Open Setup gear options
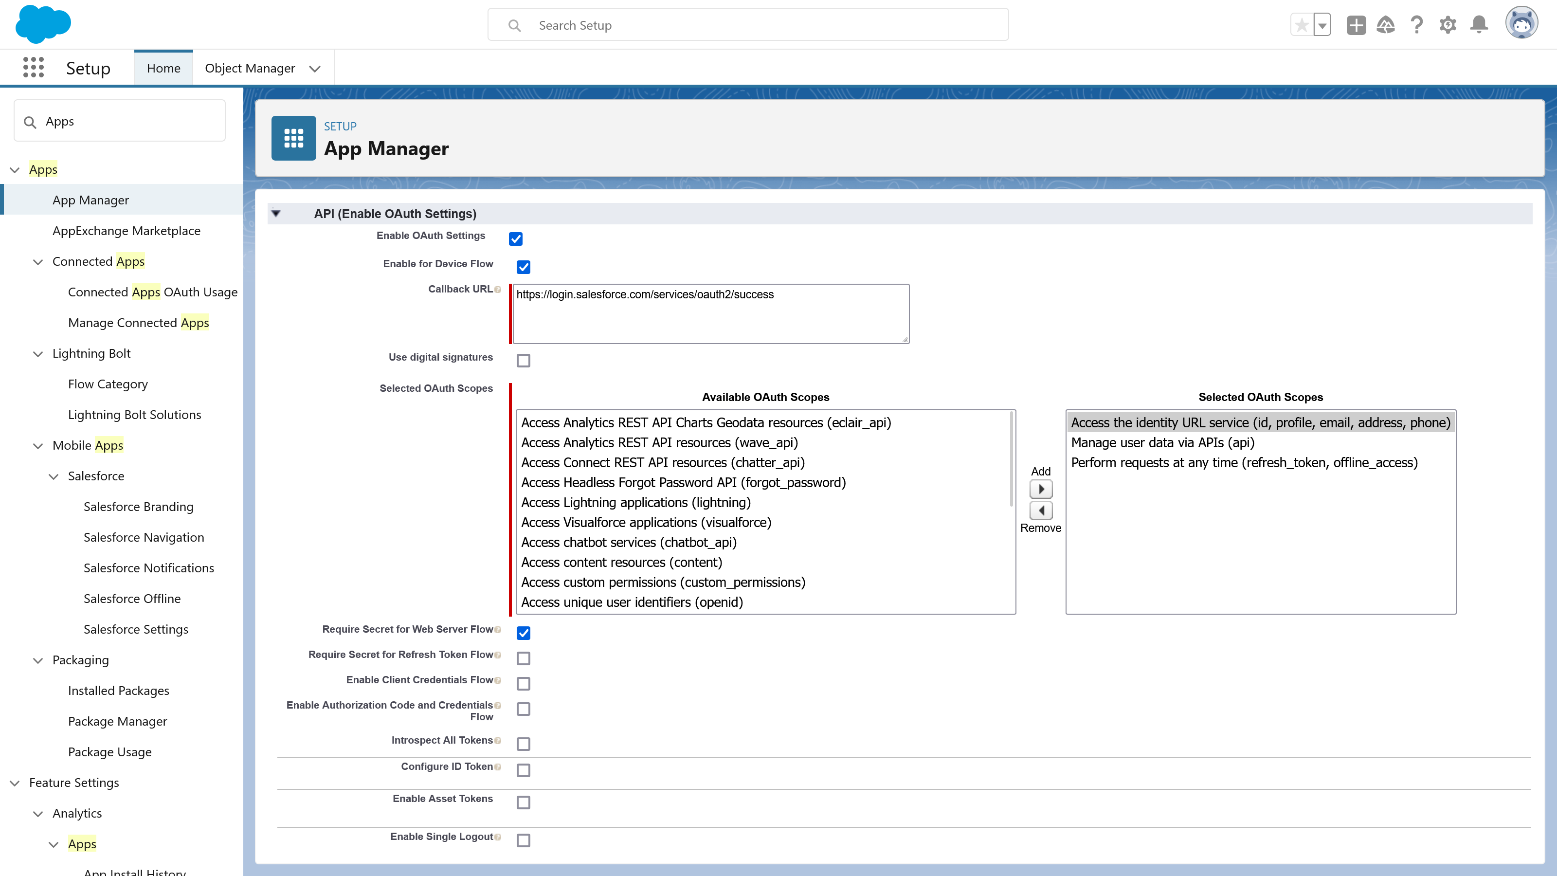 tap(1448, 25)
